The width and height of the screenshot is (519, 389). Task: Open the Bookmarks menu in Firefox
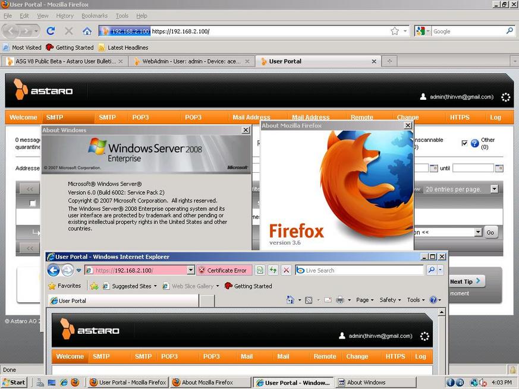94,16
